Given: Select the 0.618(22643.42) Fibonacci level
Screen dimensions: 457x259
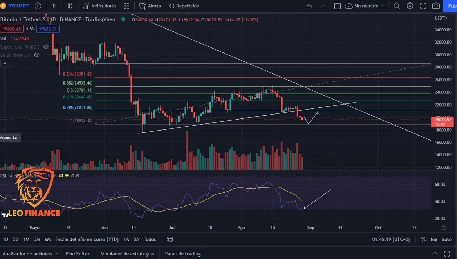Looking at the screenshot, I should point(77,97).
